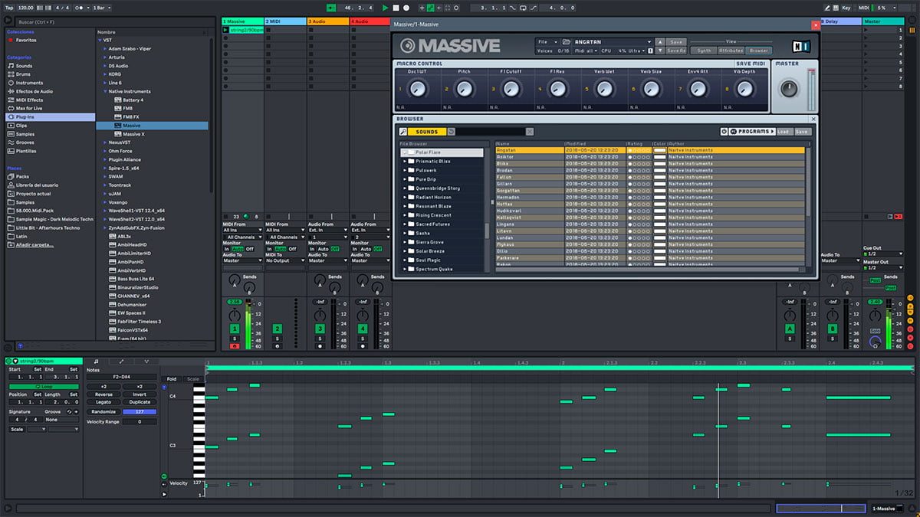Open the Notes tab music-note icon

(96, 361)
